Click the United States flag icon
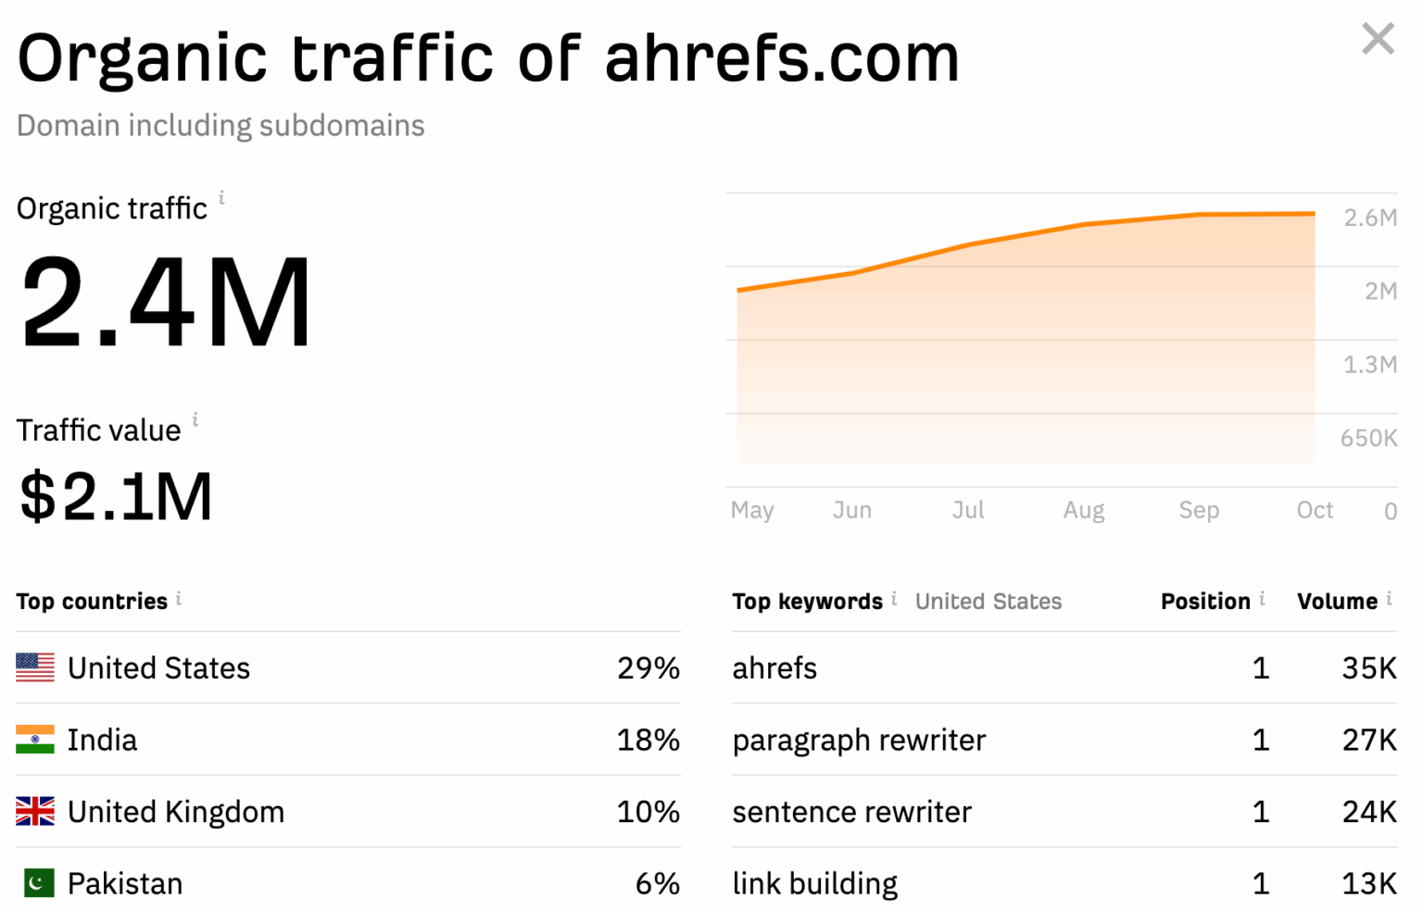 click(x=33, y=667)
